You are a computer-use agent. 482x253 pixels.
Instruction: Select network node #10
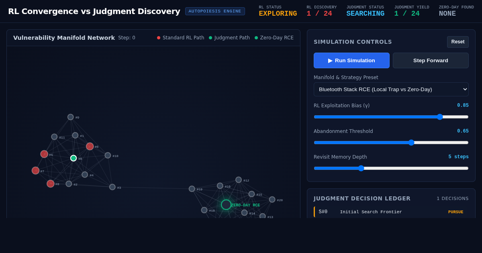click(x=108, y=155)
